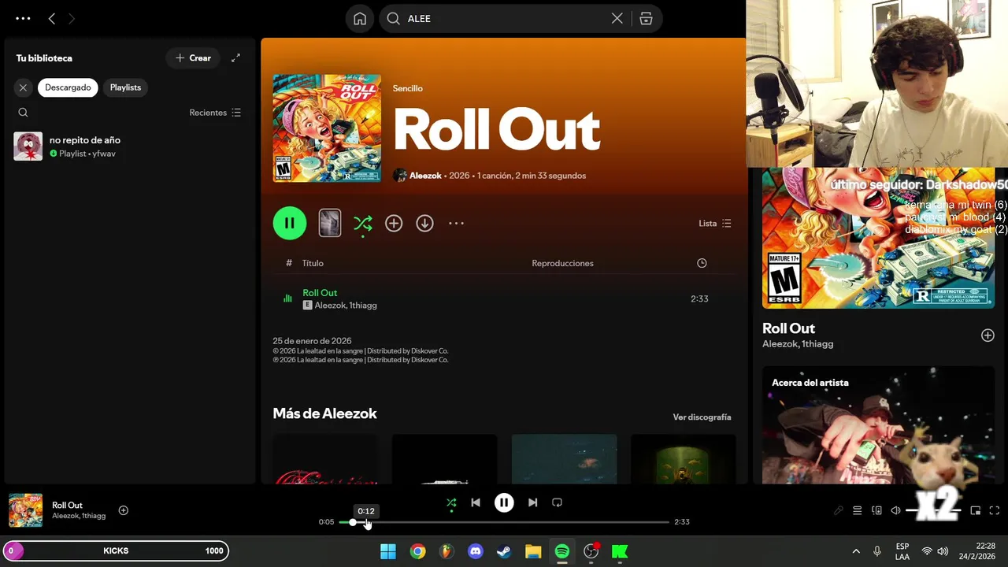1008x567 pixels.
Task: Clear the ALEE search text
Action: [617, 19]
